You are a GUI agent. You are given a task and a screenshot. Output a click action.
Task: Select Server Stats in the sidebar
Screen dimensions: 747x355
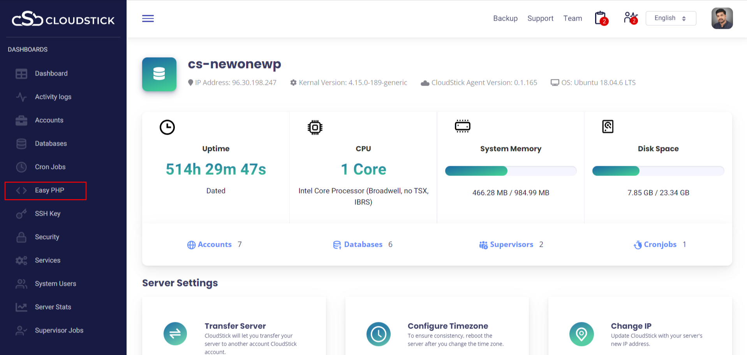pyautogui.click(x=53, y=307)
